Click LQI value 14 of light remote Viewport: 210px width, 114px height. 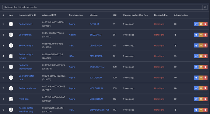click(x=114, y=56)
